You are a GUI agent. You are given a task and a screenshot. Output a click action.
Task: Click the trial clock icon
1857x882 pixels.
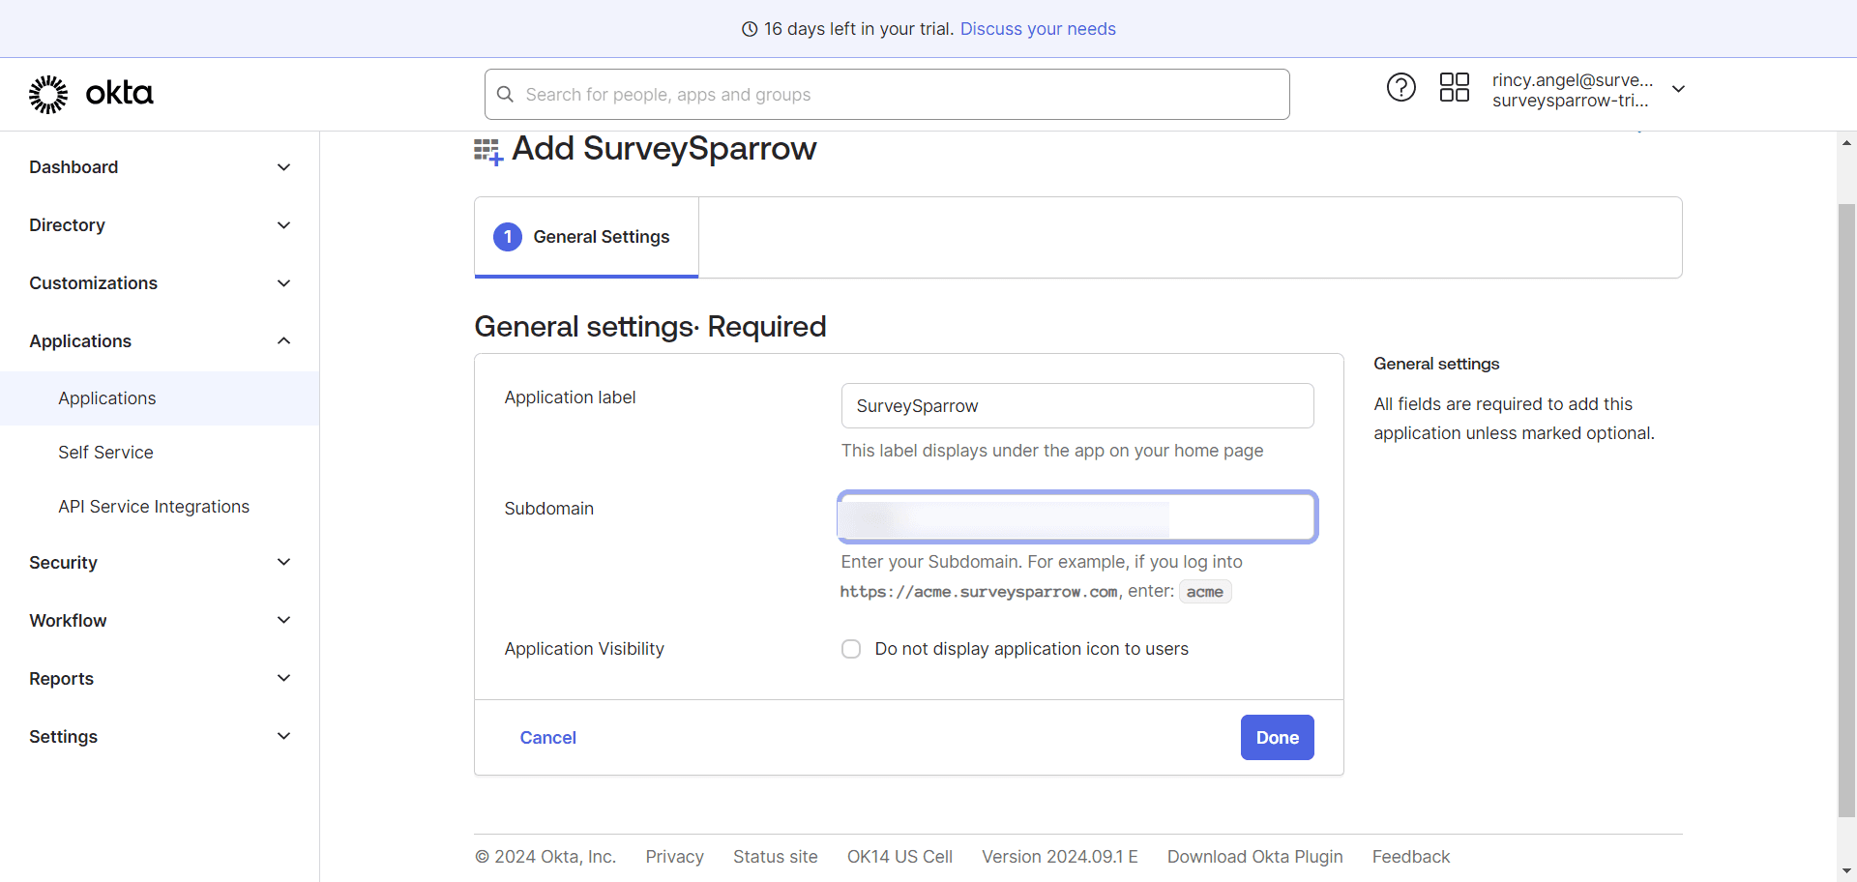tap(750, 29)
